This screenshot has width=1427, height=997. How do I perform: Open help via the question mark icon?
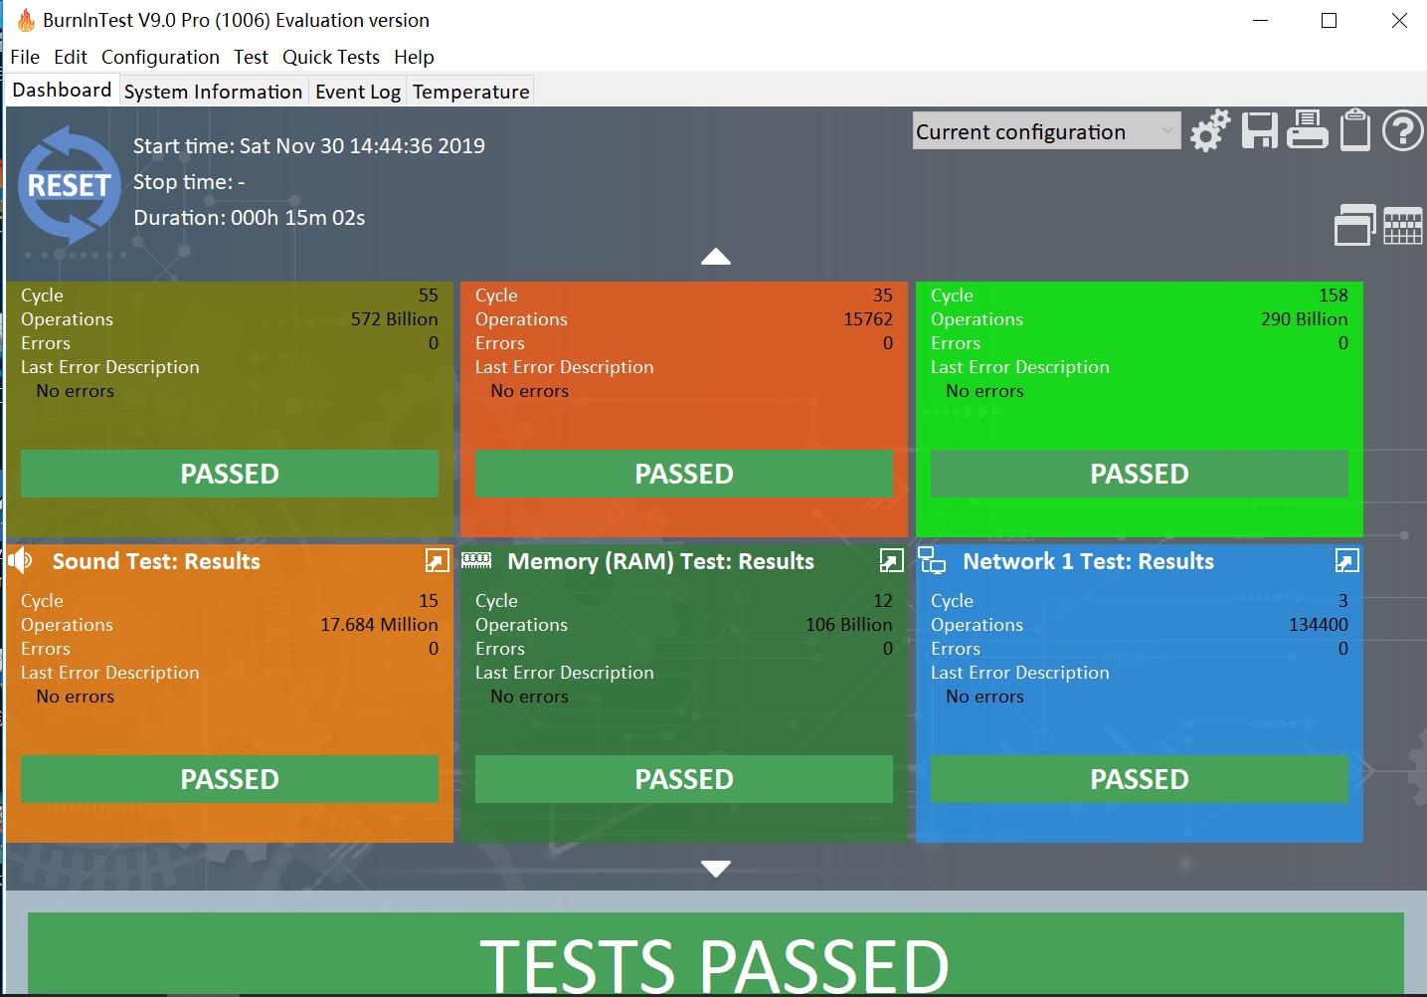(1402, 131)
